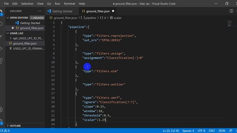Click the "filters.assign" string
237x133 pixels.
[109, 53]
